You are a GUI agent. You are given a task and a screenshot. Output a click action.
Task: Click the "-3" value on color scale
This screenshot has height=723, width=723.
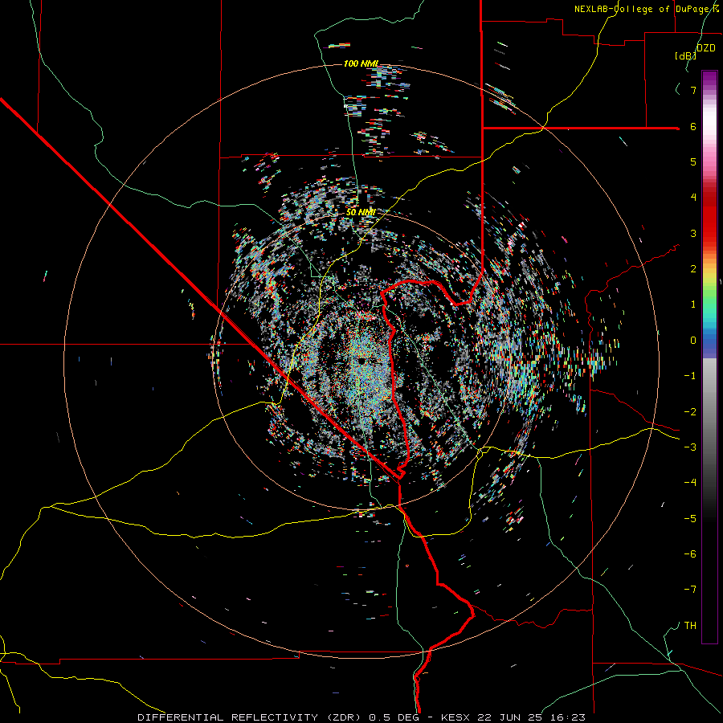pos(690,447)
